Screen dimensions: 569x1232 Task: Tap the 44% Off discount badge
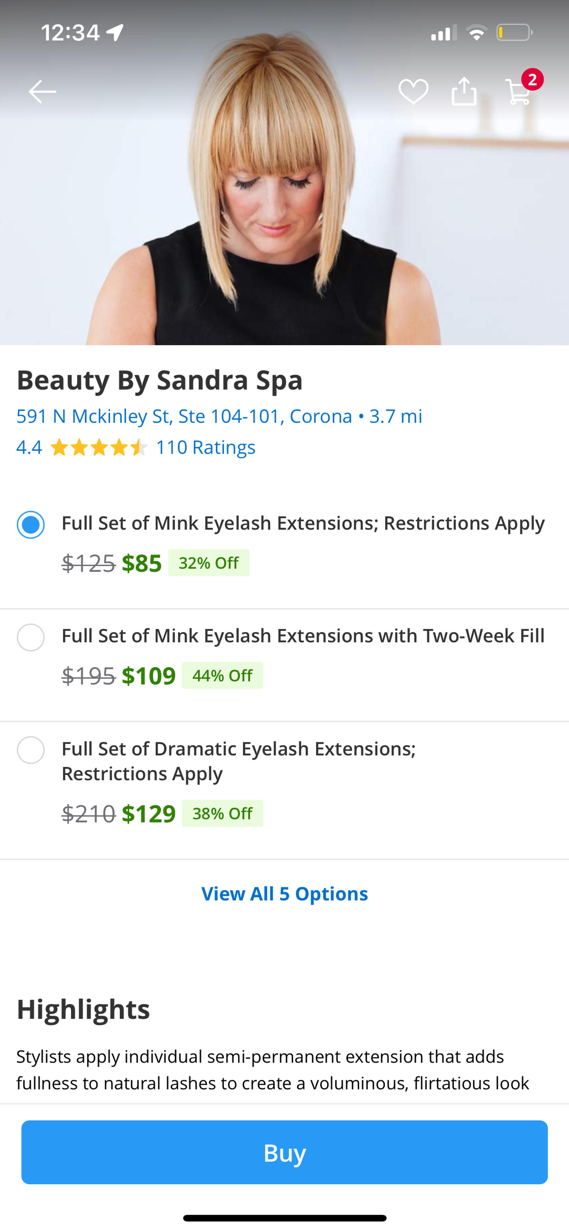coord(223,675)
